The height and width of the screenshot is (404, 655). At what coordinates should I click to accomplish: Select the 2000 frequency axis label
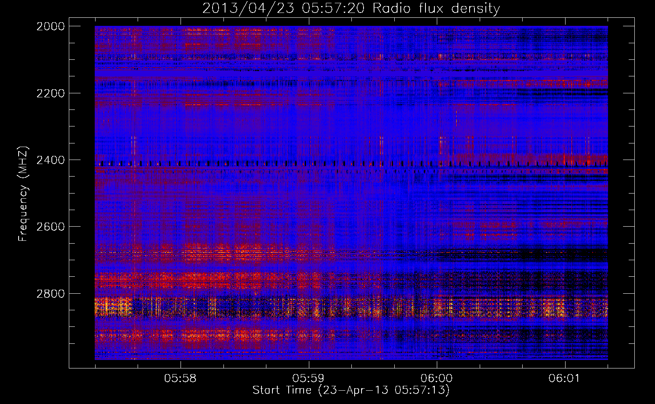[51, 26]
